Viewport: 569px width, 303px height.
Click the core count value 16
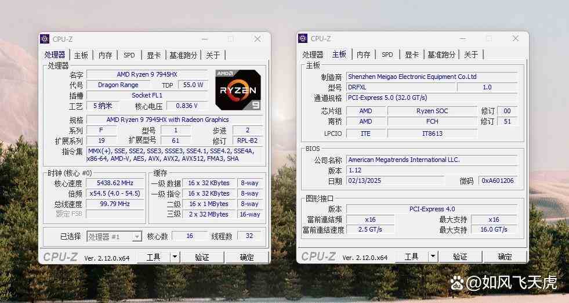[190, 236]
